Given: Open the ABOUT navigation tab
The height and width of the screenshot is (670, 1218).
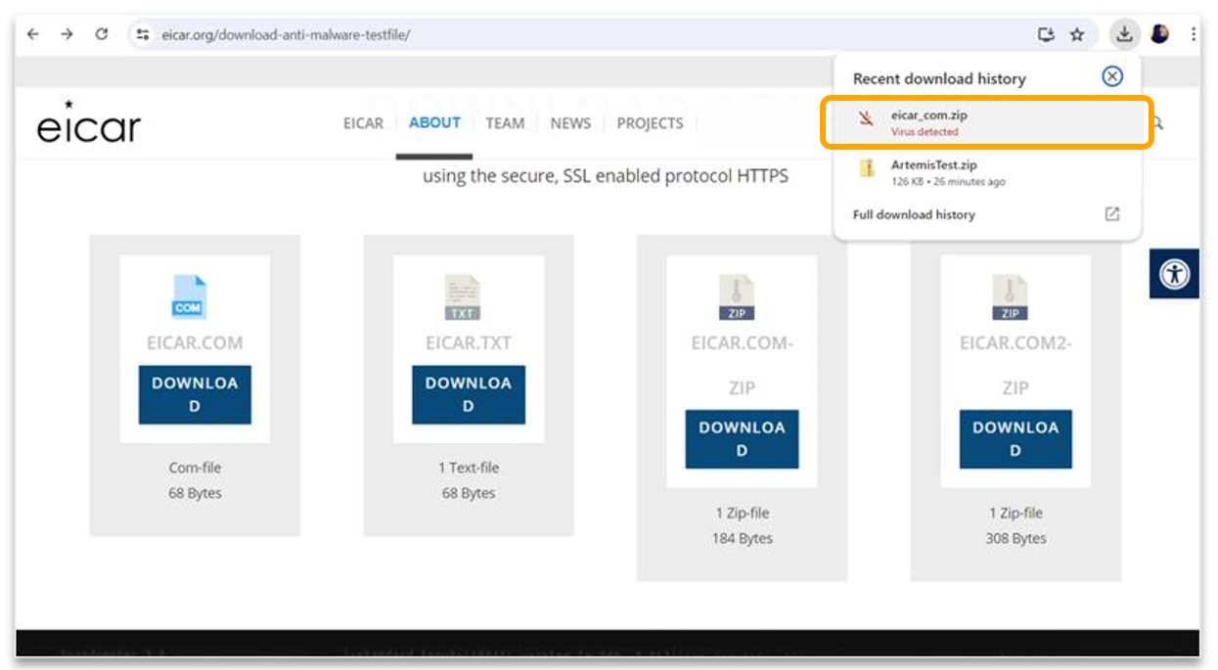Looking at the screenshot, I should tap(434, 123).
